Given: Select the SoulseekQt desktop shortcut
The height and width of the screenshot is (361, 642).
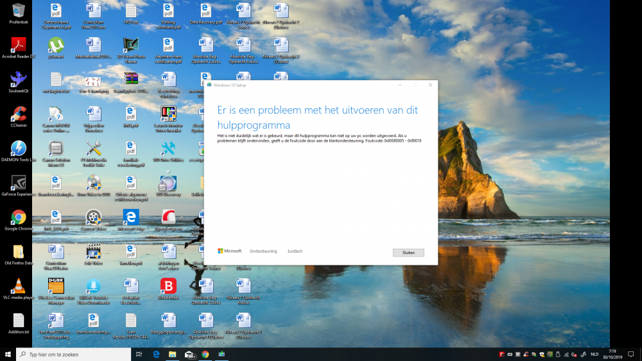Looking at the screenshot, I should pos(19,82).
